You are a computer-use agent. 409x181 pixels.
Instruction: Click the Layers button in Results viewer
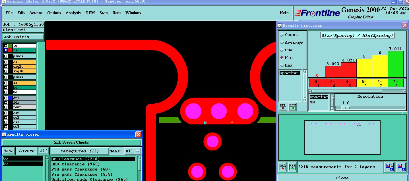[27, 151]
